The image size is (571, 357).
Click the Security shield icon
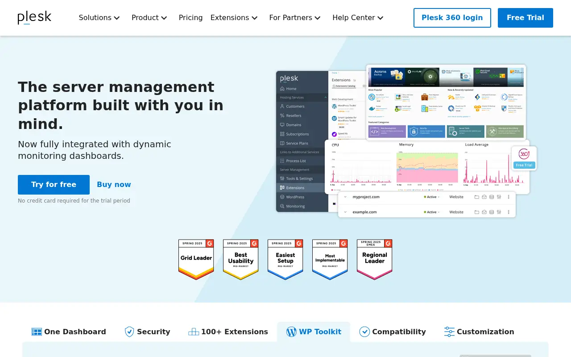(x=129, y=332)
